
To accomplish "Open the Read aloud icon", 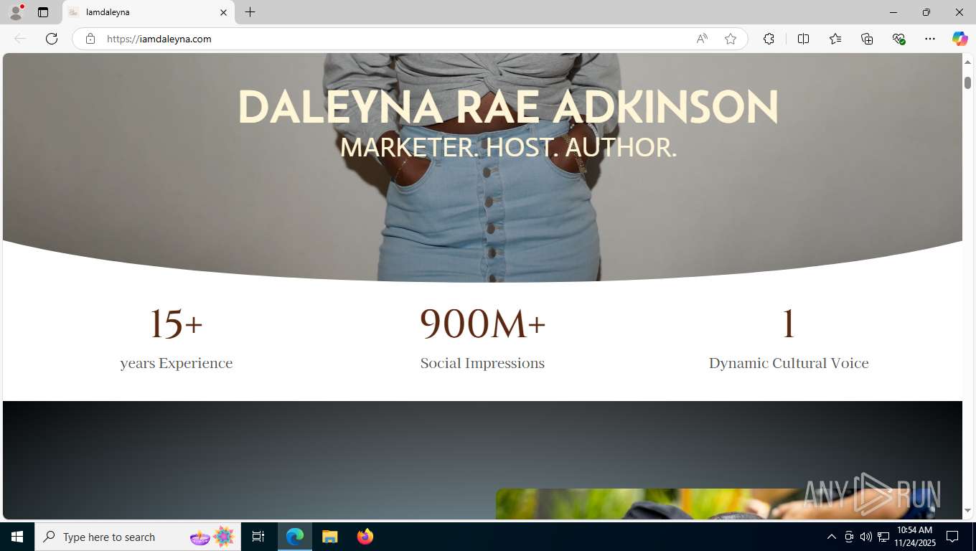I will (702, 39).
